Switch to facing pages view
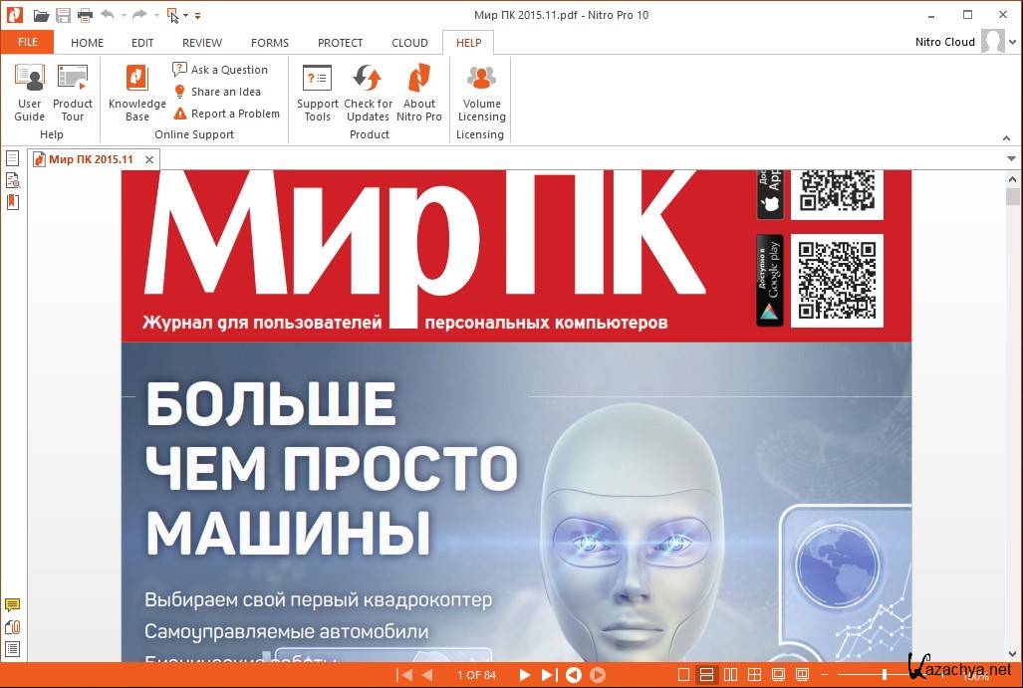The height and width of the screenshot is (688, 1023). 730,675
